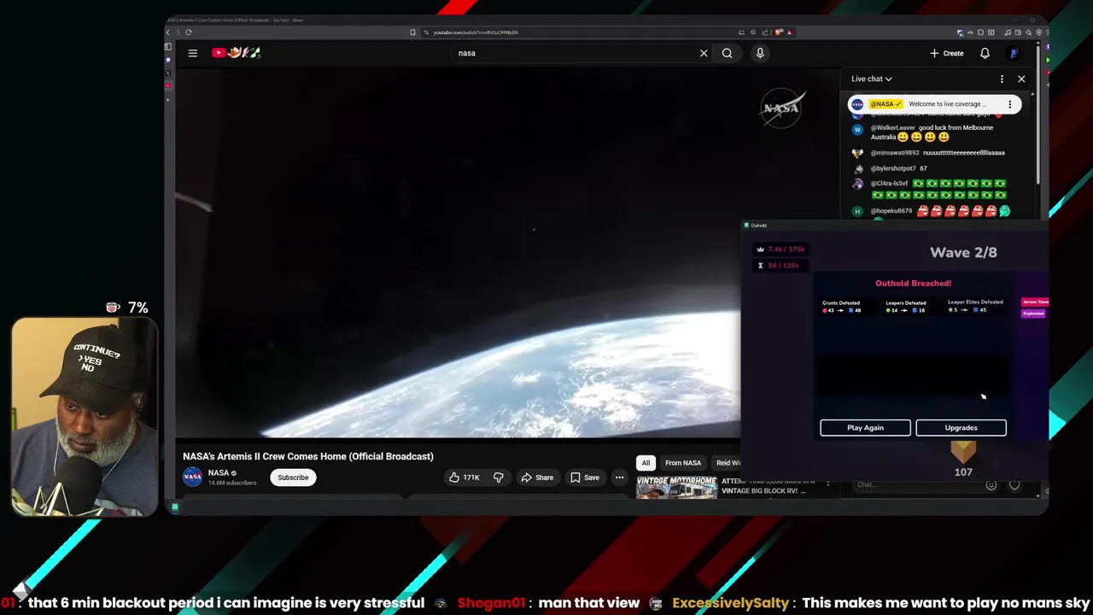Go to YouTube home via logo

click(236, 53)
